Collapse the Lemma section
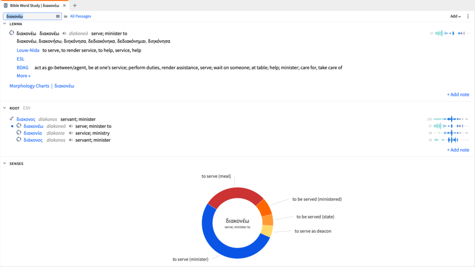The width and height of the screenshot is (475, 267). coord(5,24)
